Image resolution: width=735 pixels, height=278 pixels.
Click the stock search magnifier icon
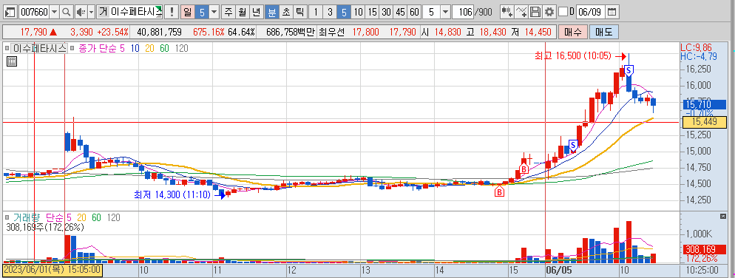coord(67,12)
